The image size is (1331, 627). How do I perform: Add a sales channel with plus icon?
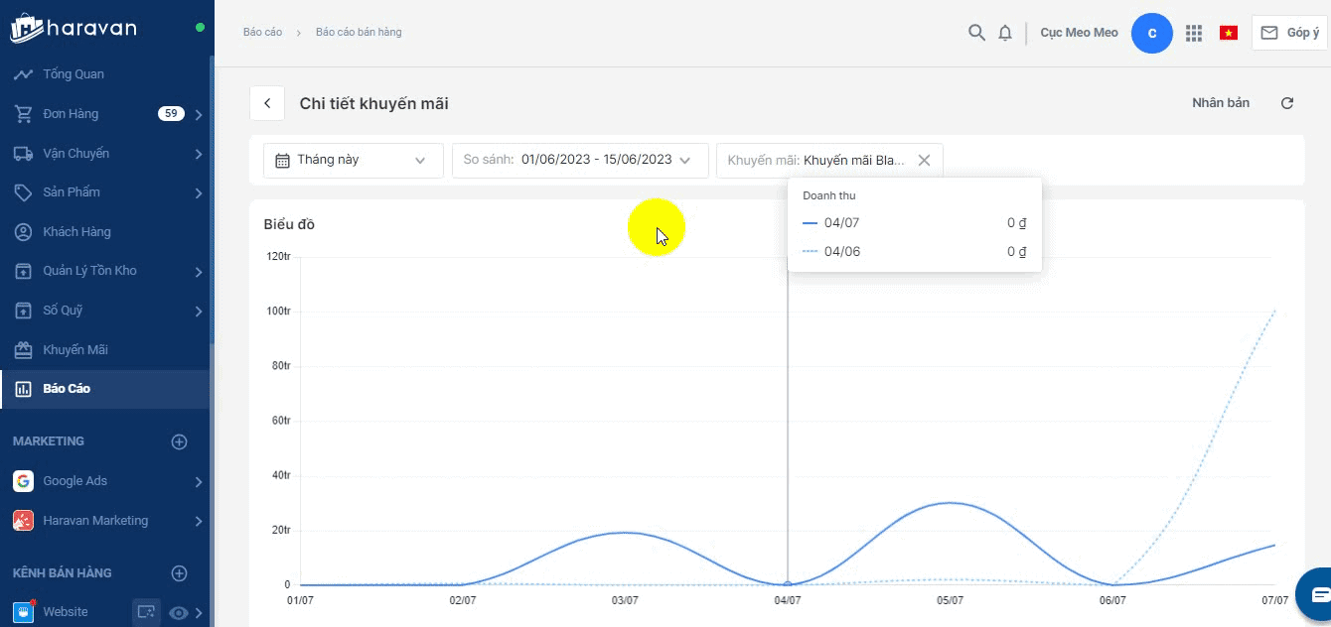pyautogui.click(x=180, y=573)
